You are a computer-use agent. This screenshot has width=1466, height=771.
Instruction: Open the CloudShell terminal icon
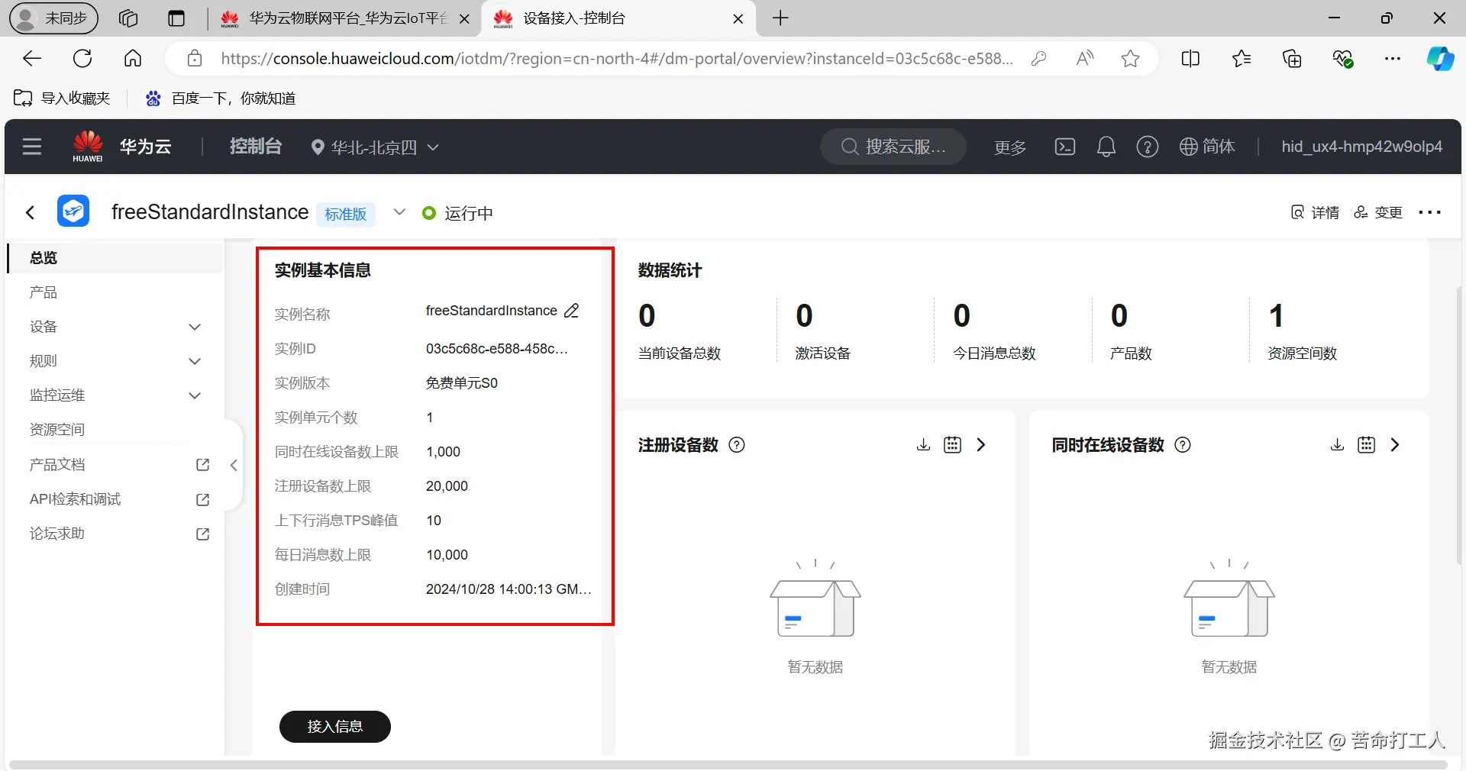(x=1064, y=147)
